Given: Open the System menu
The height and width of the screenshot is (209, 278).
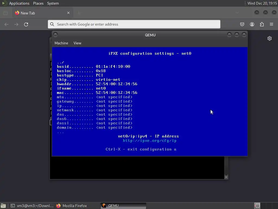Looking at the screenshot, I should pos(53,3).
